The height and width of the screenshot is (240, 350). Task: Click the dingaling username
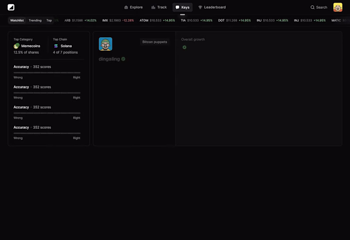(x=109, y=59)
